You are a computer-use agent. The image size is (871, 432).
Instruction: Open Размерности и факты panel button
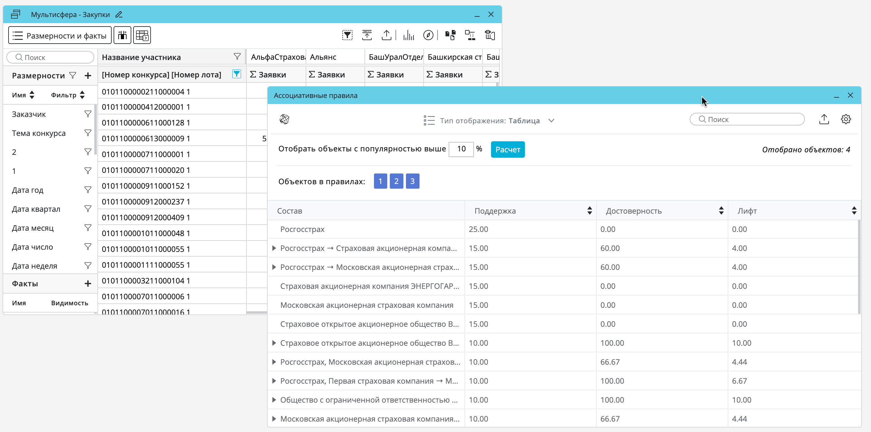[60, 35]
